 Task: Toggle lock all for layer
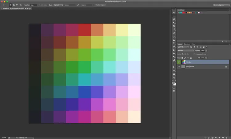[x=191, y=58]
